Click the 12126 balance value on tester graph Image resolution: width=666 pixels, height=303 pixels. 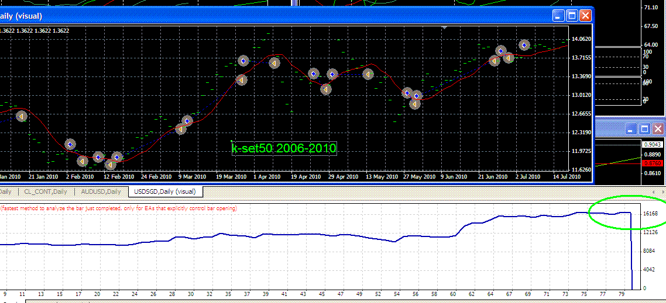pos(651,232)
